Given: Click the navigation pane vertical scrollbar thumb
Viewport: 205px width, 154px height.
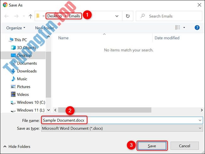Looking at the screenshot, I should click(48, 74).
